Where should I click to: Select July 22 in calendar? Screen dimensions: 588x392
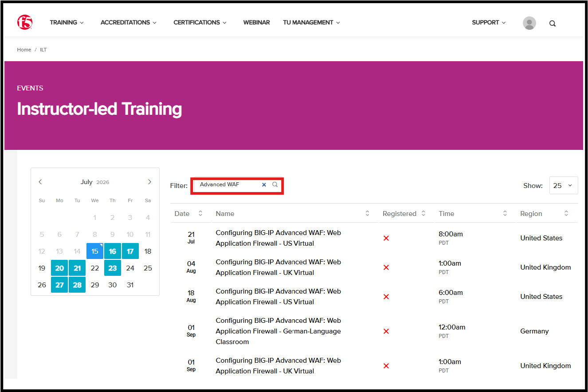[95, 268]
